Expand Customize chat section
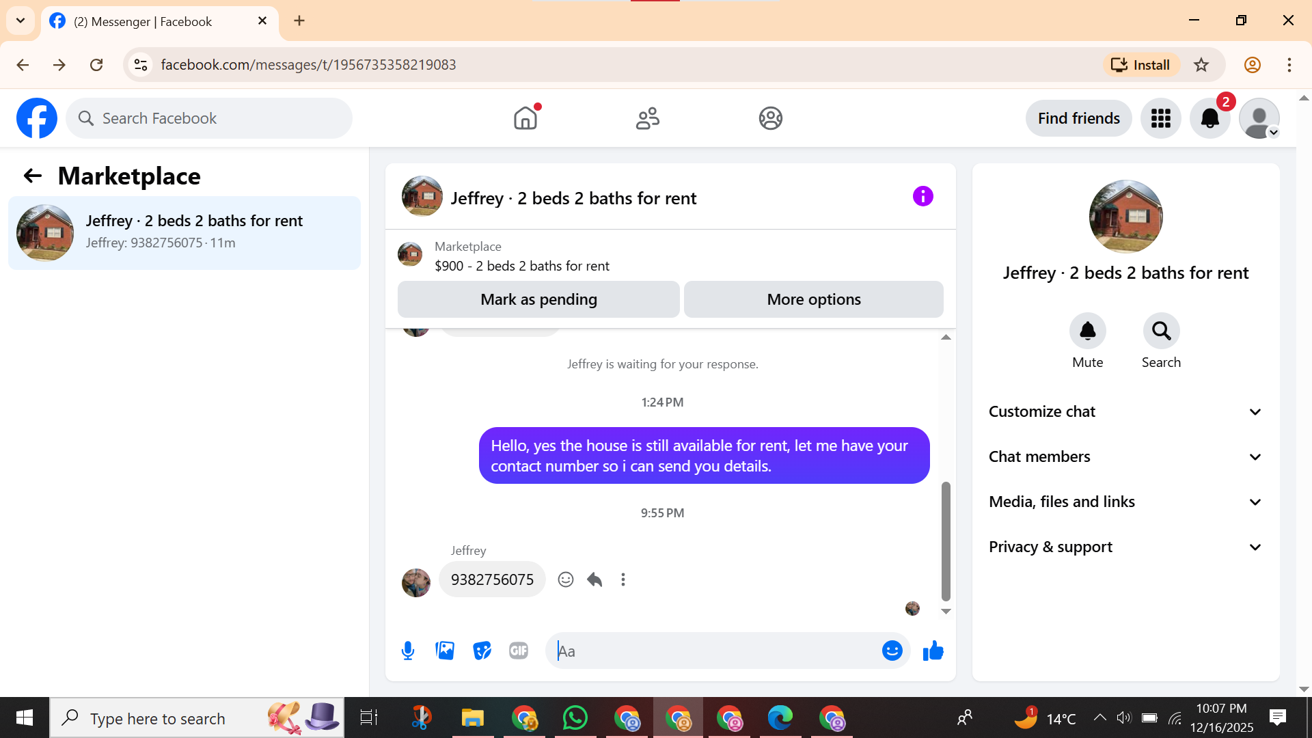Image resolution: width=1312 pixels, height=738 pixels. [1125, 411]
